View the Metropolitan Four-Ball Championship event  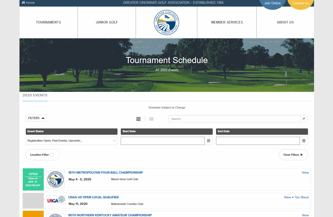tap(305, 173)
